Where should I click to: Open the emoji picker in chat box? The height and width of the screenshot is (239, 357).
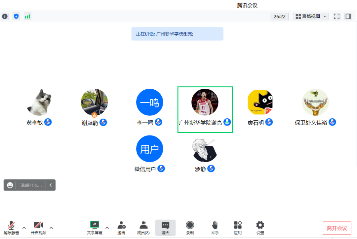pyautogui.click(x=10, y=185)
